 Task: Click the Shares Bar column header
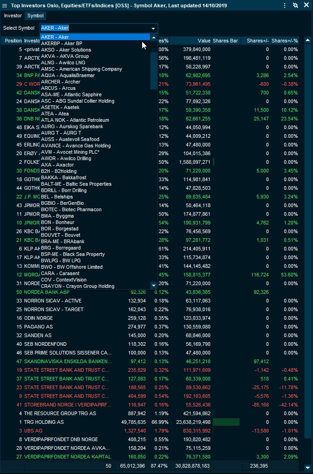[225, 41]
